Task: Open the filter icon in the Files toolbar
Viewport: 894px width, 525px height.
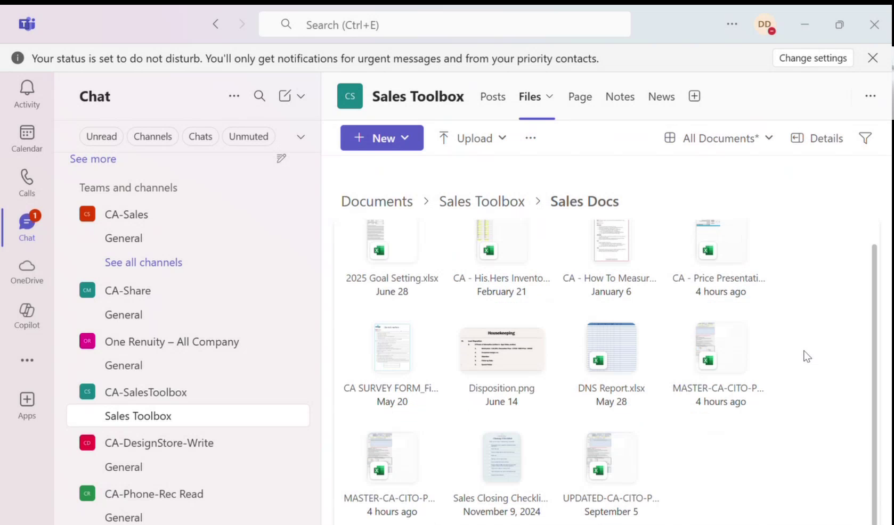Action: (x=864, y=138)
